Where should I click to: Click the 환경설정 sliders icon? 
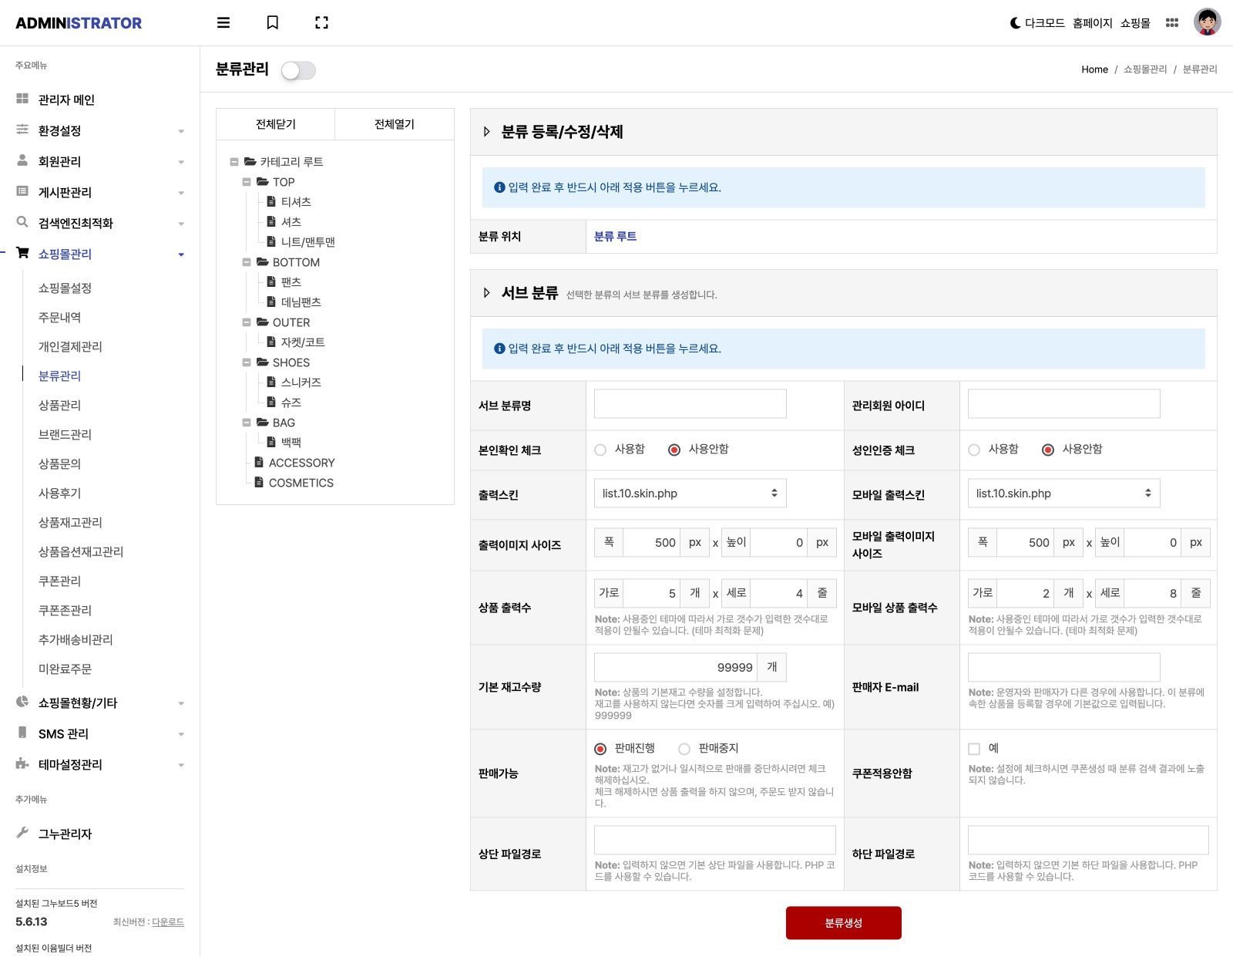point(22,130)
